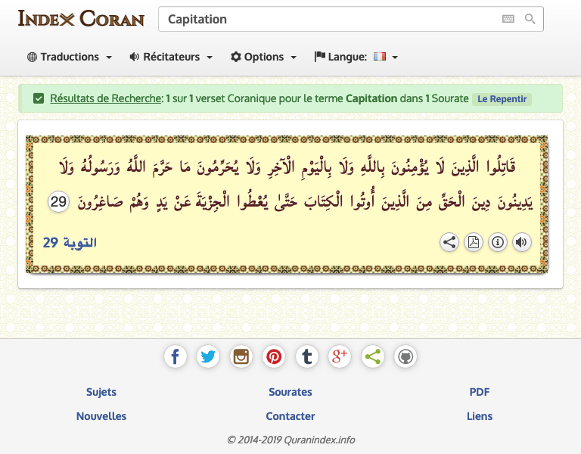Open the Twitter social icon
Viewport: 581px width, 454px height.
click(x=208, y=357)
